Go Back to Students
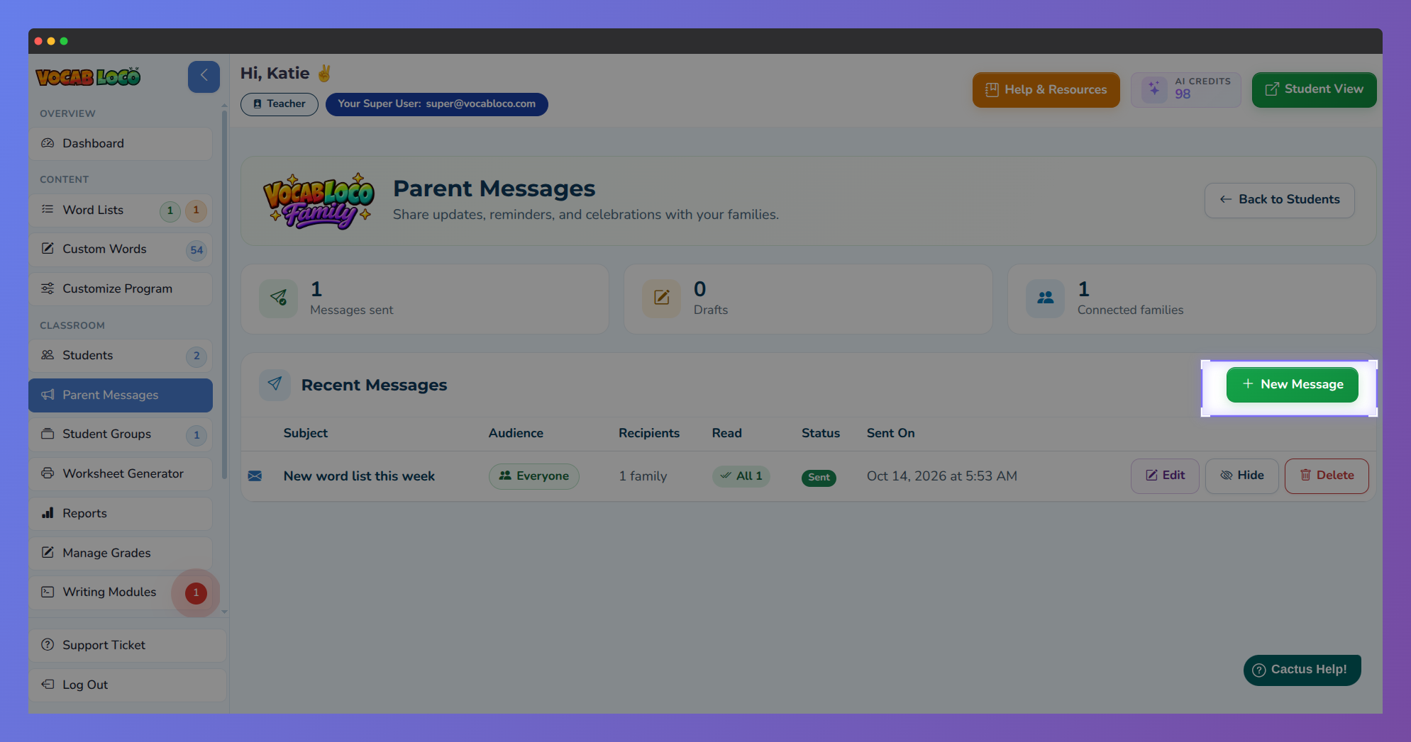1411x742 pixels. [x=1280, y=201]
